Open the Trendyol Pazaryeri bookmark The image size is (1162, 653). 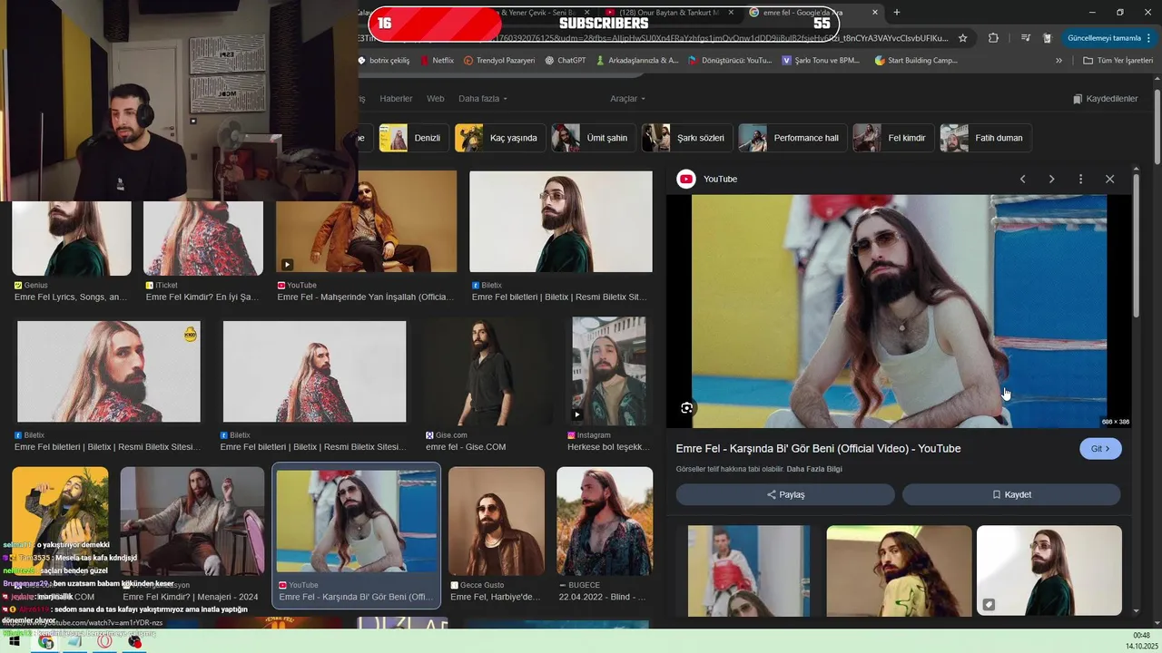[x=499, y=61]
